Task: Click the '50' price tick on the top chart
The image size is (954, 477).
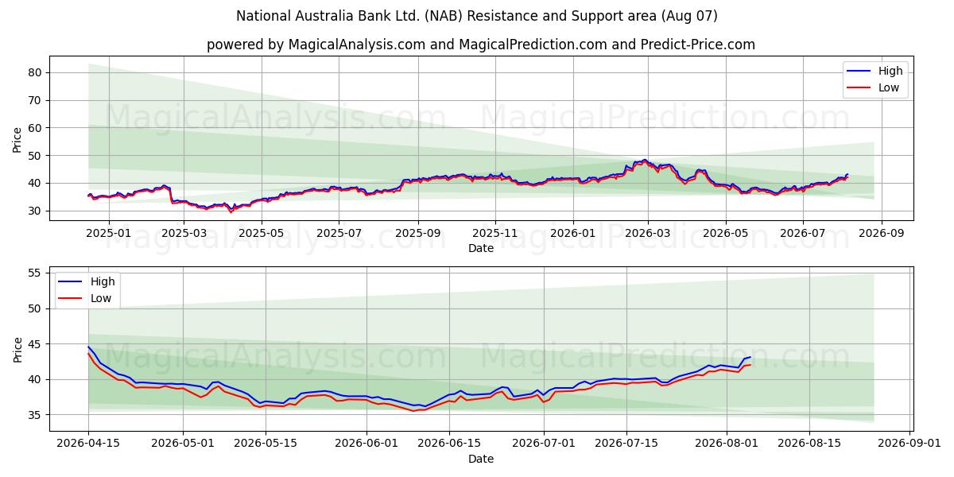Action: [37, 156]
